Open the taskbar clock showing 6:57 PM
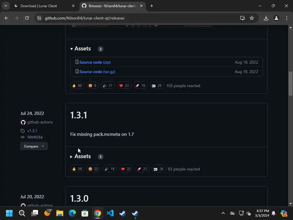Screen dimensions: 293x220 tap(263, 213)
